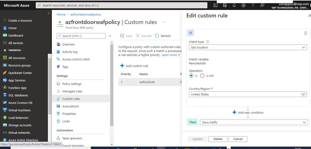Click the App Services icon
The image size is (311, 149).
(x=5, y=80)
